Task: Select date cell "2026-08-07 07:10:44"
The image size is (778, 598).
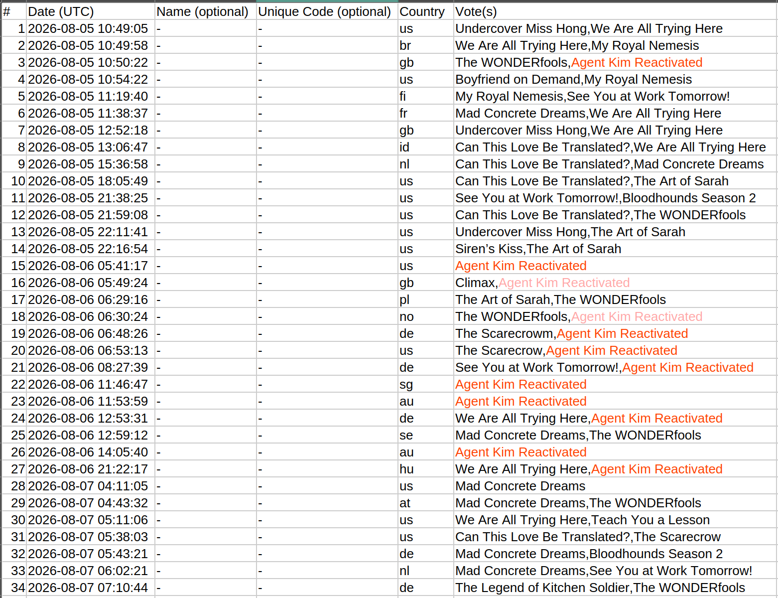Action: point(91,588)
